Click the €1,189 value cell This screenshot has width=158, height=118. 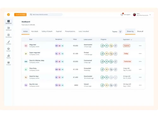[x=76, y=53]
